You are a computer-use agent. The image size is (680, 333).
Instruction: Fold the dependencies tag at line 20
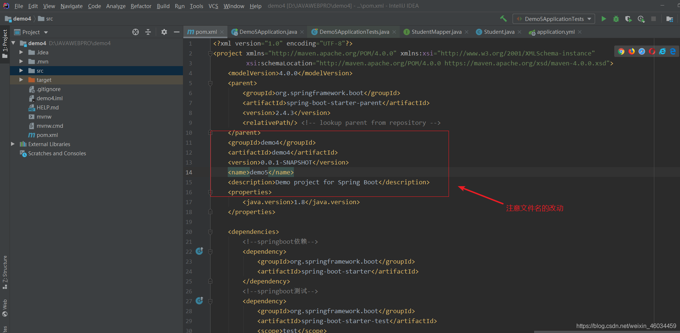click(x=210, y=232)
